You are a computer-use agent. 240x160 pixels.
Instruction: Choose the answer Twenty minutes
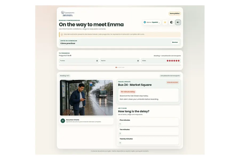tap(148, 141)
